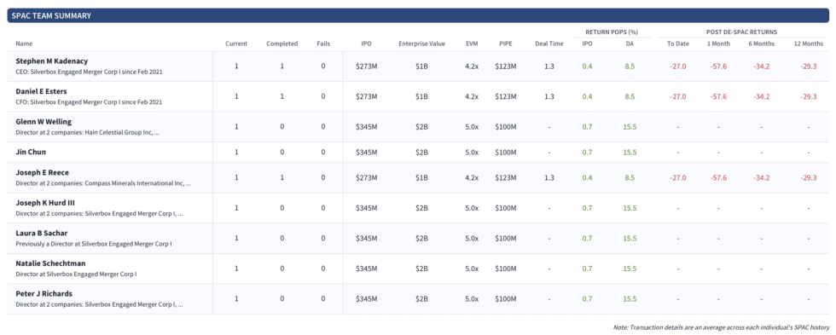Screen dimensions: 836x335
Task: Open Peter J Richards profile
Action: coord(44,293)
